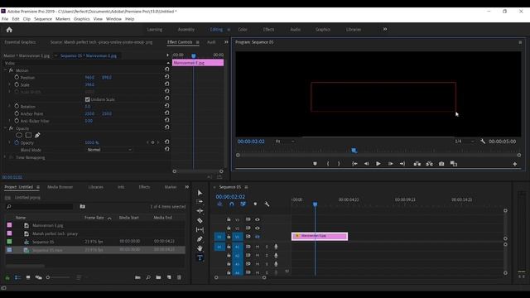
Task: Open the Graphics menu
Action: click(x=82, y=19)
